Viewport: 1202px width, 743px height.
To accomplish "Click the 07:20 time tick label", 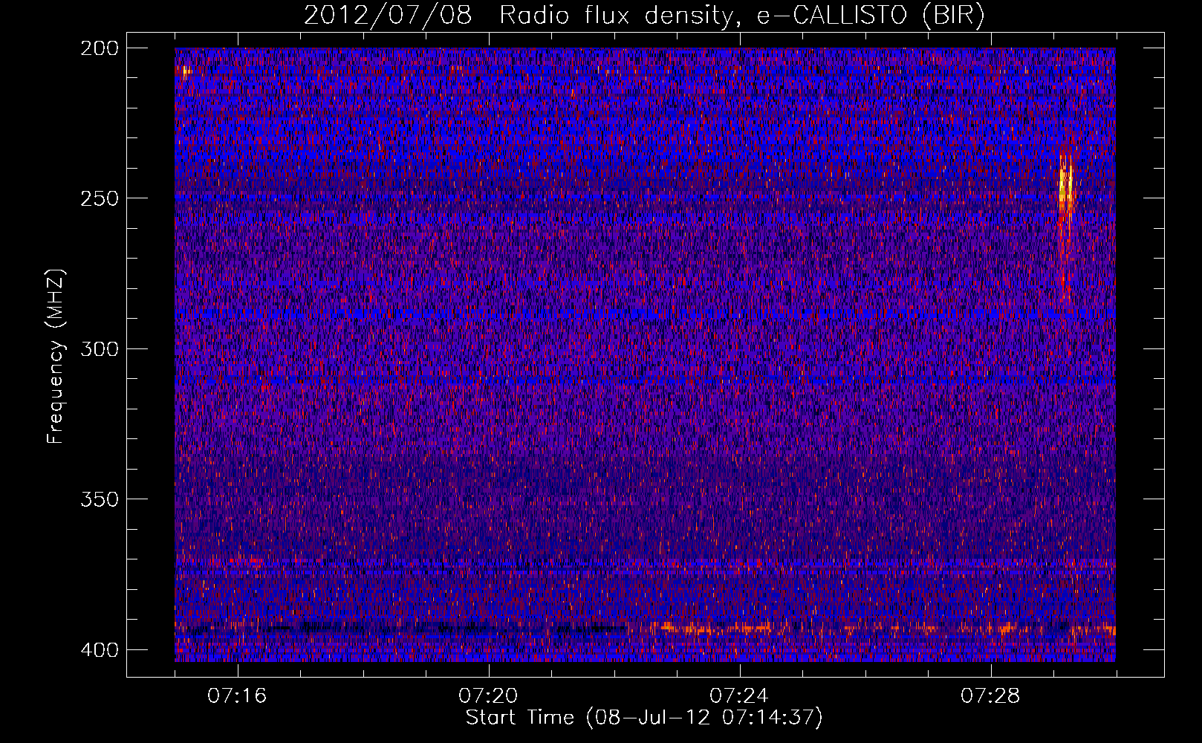I will coord(488,696).
